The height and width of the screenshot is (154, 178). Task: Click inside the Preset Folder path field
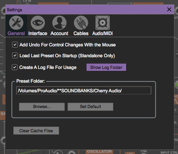tap(84, 90)
